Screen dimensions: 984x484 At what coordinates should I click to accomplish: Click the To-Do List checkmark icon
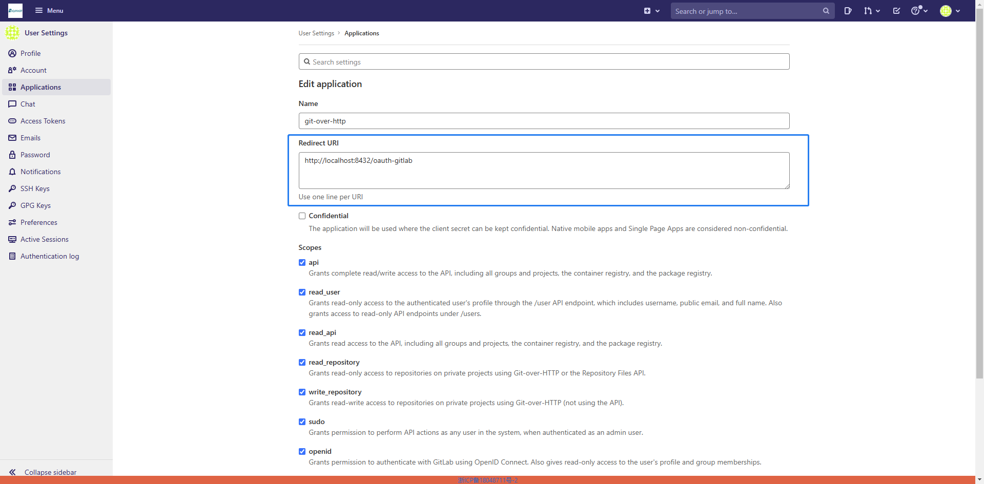coord(896,11)
